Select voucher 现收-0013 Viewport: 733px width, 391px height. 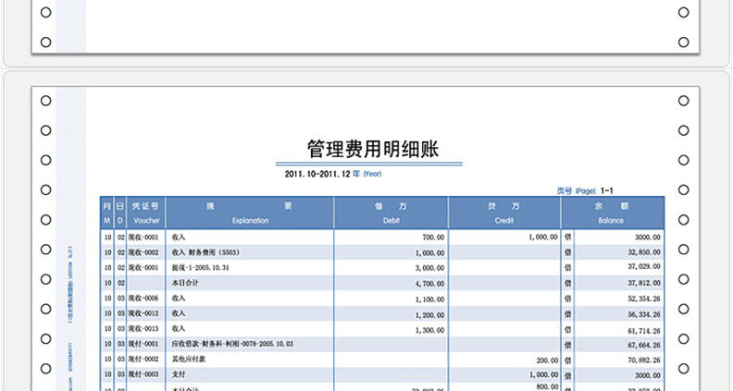click(x=143, y=329)
